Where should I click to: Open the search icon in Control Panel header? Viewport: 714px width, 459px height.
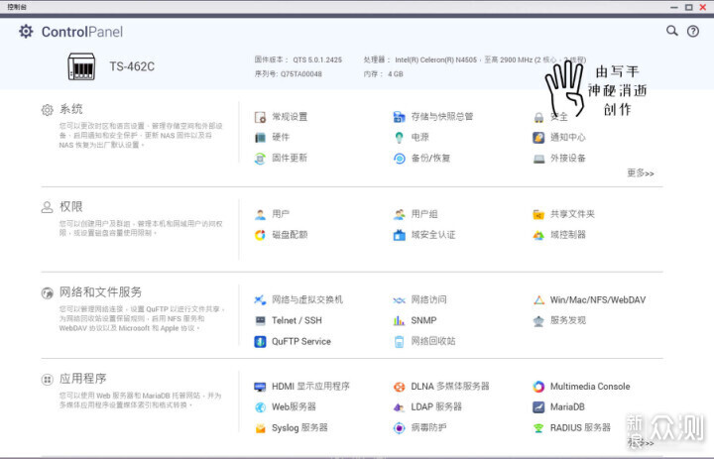672,31
